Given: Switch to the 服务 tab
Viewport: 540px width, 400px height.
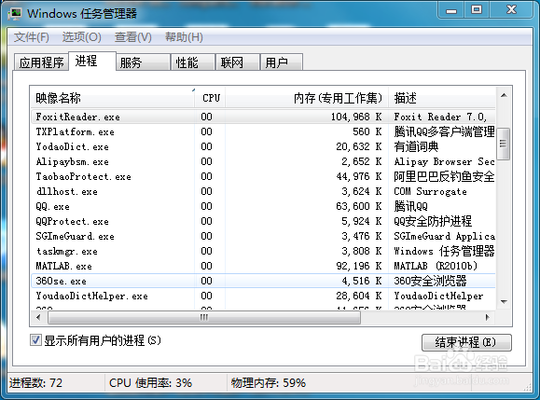Looking at the screenshot, I should coord(143,62).
